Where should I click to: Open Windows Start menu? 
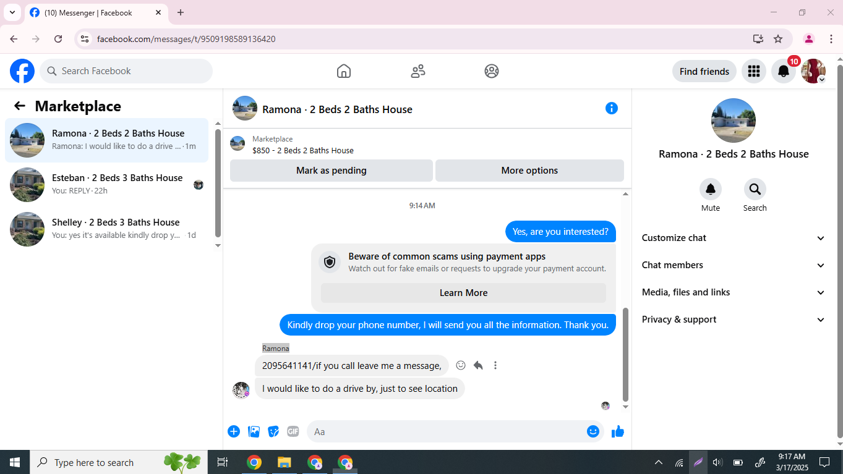(15, 462)
